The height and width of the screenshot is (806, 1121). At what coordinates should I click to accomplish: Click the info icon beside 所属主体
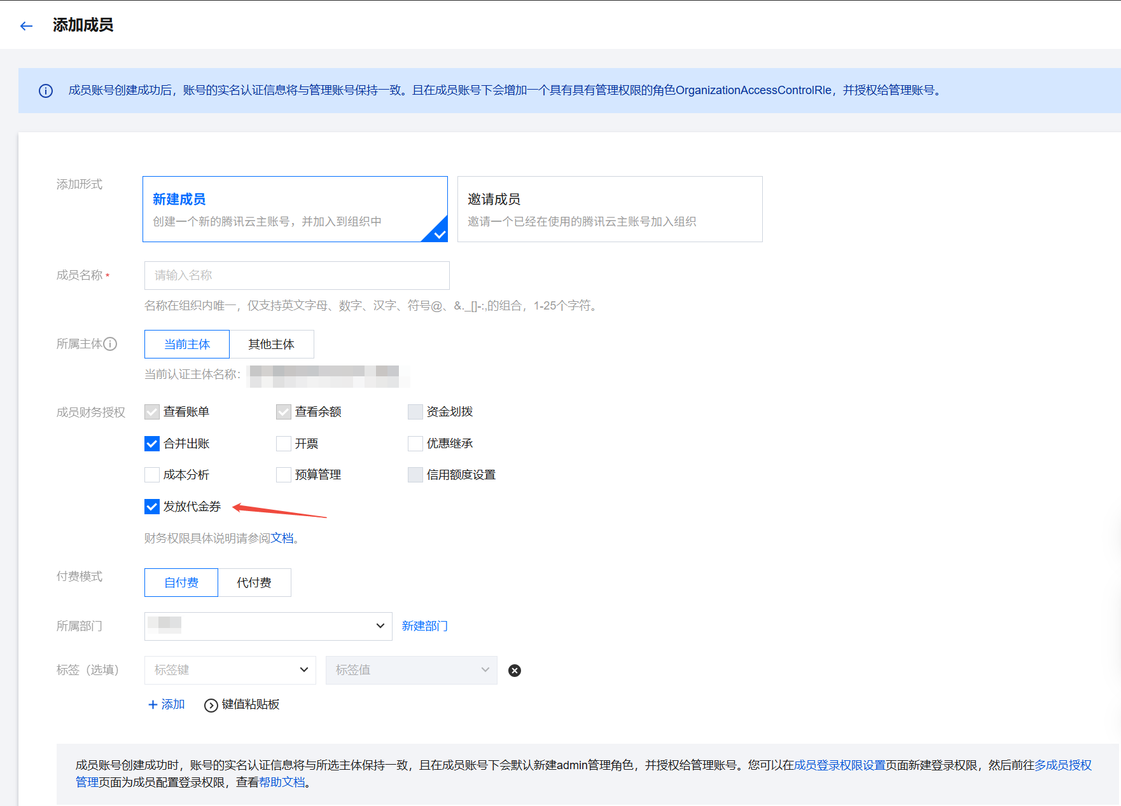[110, 344]
